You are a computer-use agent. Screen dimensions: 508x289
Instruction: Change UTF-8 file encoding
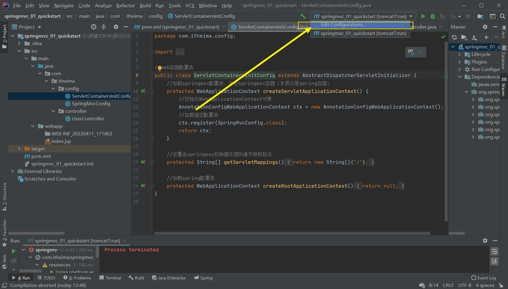(465, 285)
